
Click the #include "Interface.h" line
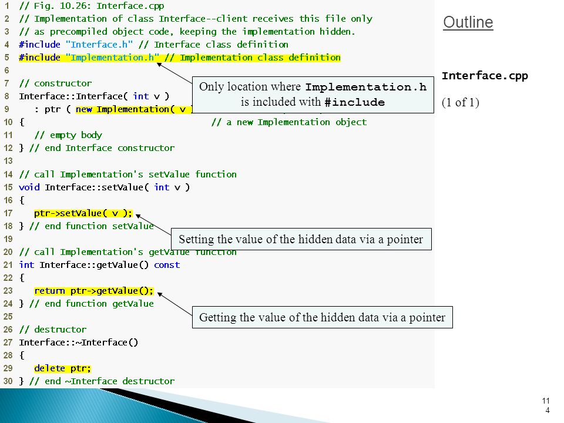tap(153, 45)
